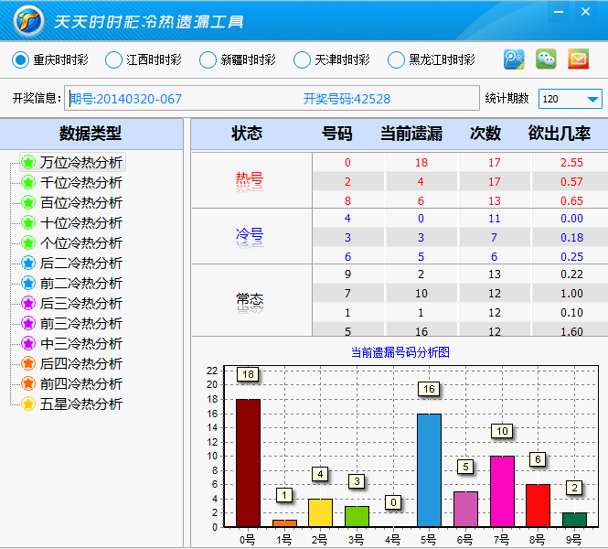
Task: Click the 次数 column header
Action: (485, 134)
